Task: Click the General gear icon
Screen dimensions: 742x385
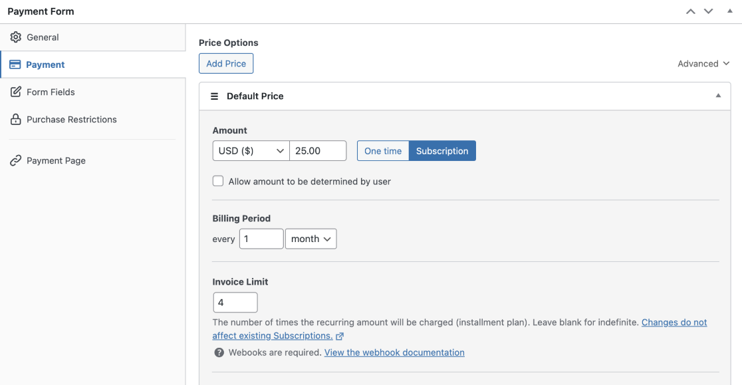Action: click(x=15, y=37)
